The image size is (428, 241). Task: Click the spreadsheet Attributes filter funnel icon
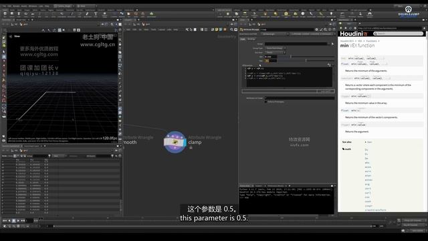click(x=112, y=156)
